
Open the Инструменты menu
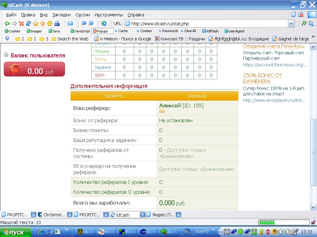109,15
